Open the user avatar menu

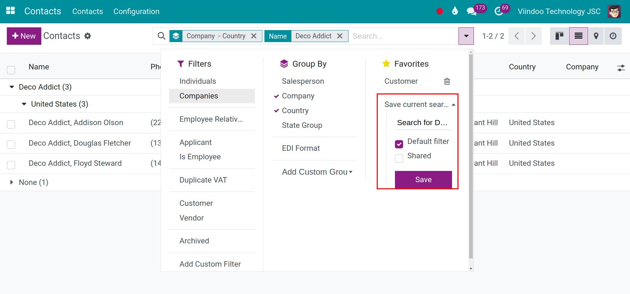[614, 11]
